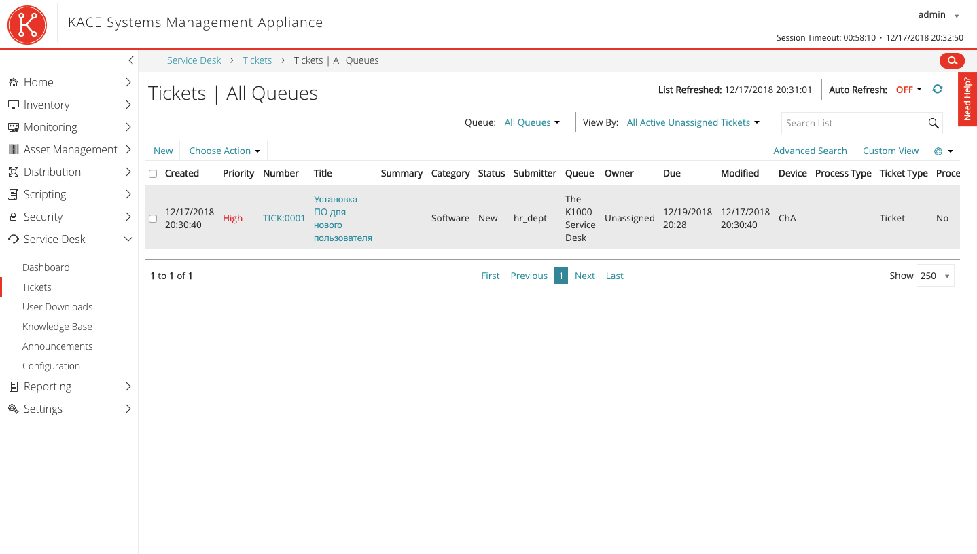Expand the Reporting menu arrow
Image resolution: width=977 pixels, height=554 pixels.
[128, 386]
